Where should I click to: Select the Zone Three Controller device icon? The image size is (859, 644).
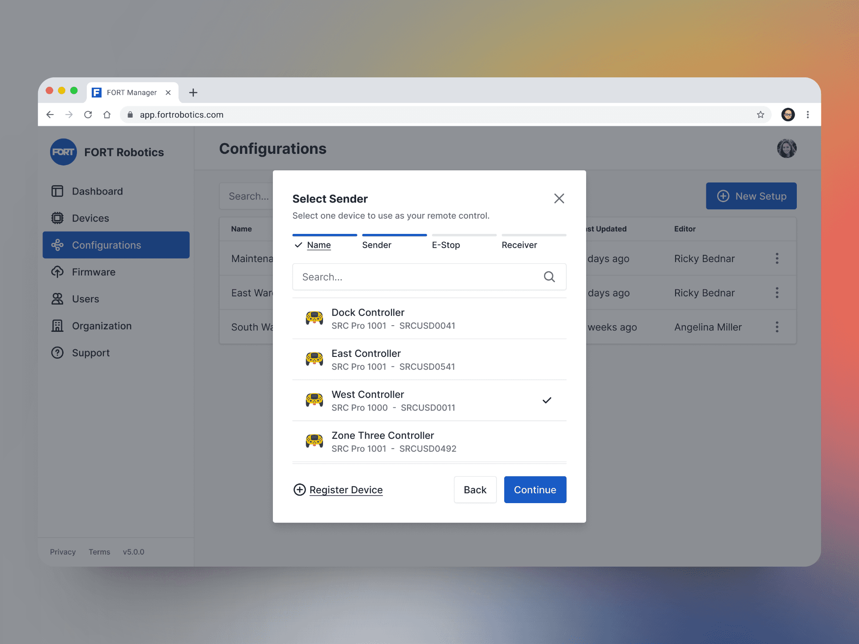pos(313,441)
